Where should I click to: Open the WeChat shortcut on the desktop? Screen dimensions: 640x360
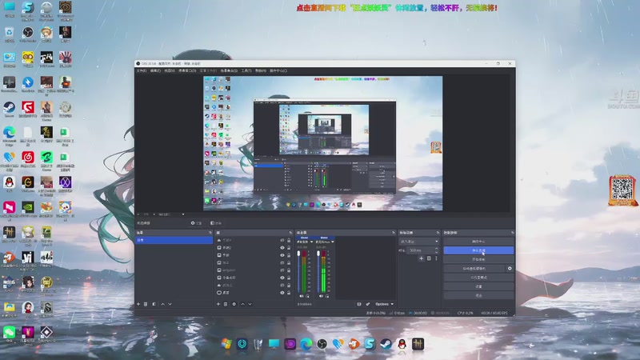9,334
